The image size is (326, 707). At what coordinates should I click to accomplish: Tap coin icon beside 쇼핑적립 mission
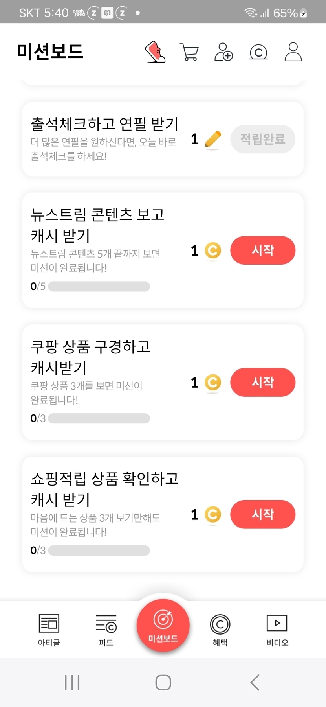pyautogui.click(x=213, y=515)
